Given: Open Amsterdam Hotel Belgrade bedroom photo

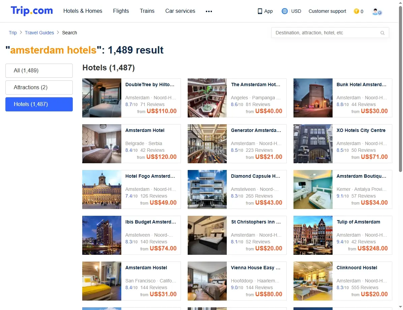Looking at the screenshot, I should point(101,144).
